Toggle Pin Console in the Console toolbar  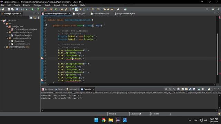pos(199,89)
